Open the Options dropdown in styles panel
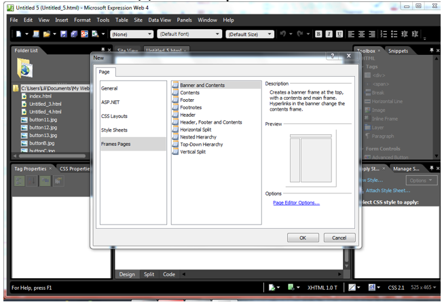The height and width of the screenshot is (302, 442). click(422, 181)
